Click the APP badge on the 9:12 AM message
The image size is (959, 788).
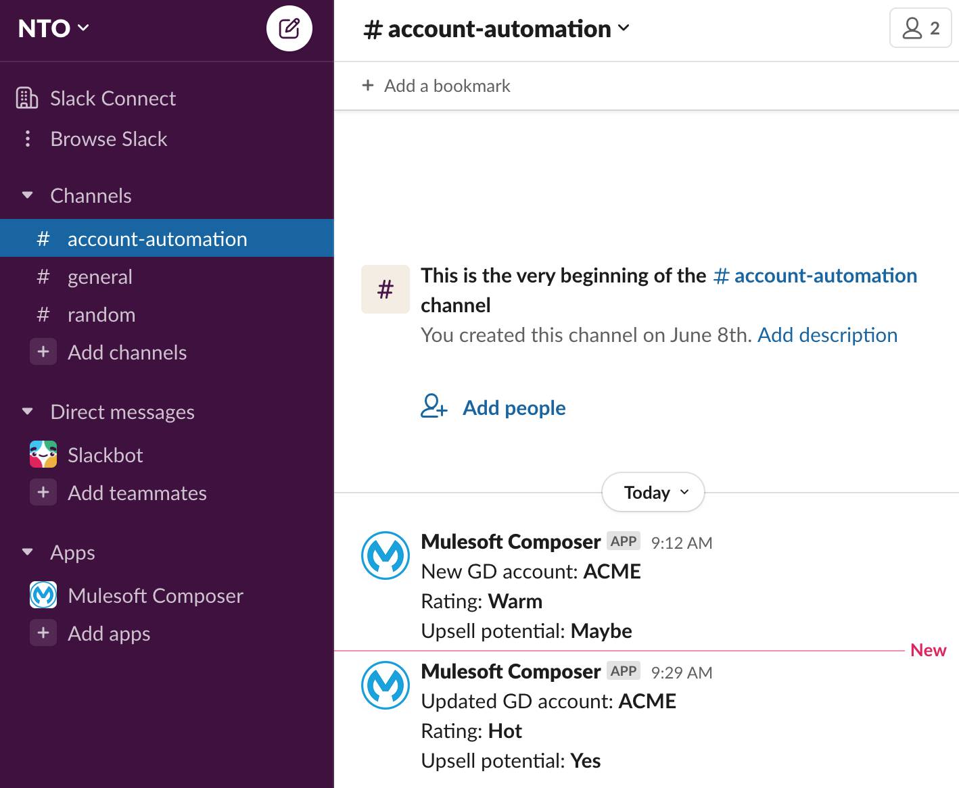tap(624, 541)
